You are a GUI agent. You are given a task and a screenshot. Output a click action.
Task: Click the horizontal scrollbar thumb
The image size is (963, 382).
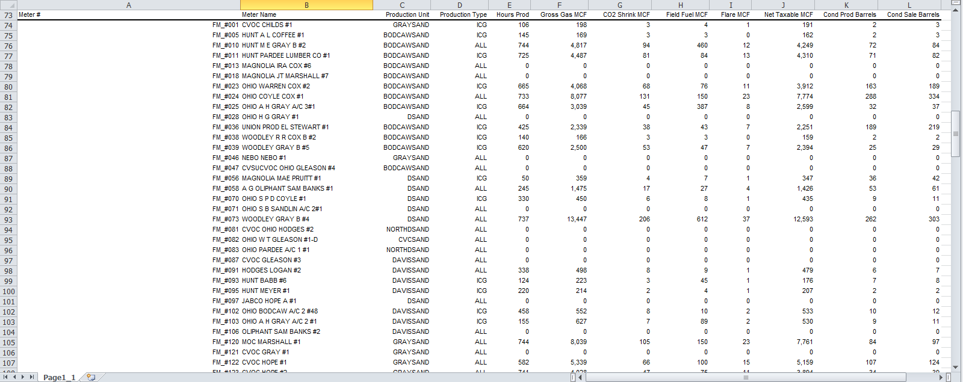click(x=746, y=377)
